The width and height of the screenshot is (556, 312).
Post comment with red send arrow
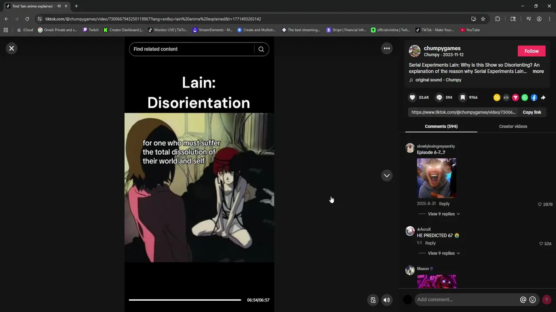546,299
